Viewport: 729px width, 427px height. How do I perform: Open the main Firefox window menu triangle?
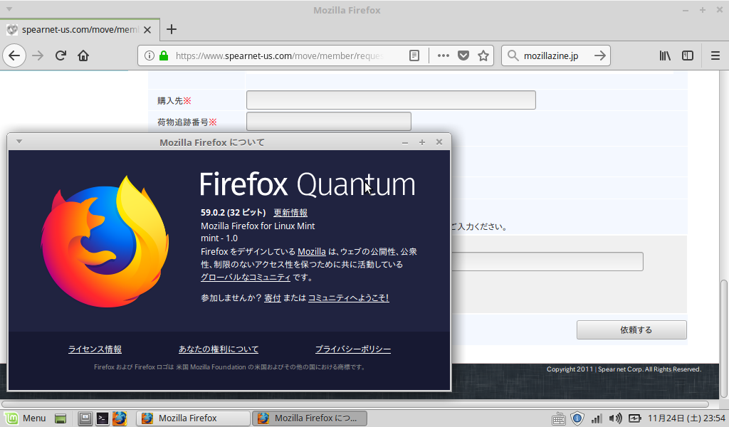click(9, 9)
